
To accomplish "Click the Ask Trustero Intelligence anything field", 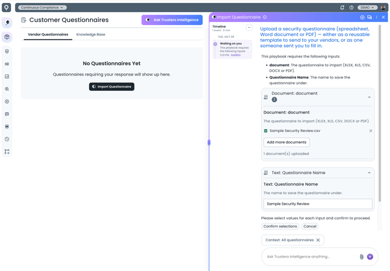I will (311, 256).
